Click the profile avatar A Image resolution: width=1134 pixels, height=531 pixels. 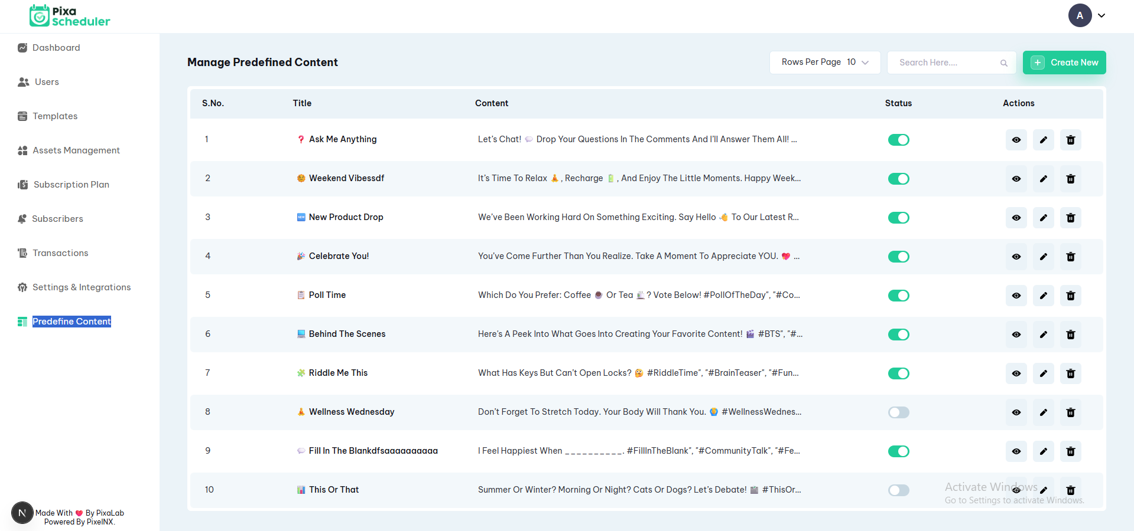coord(1080,16)
